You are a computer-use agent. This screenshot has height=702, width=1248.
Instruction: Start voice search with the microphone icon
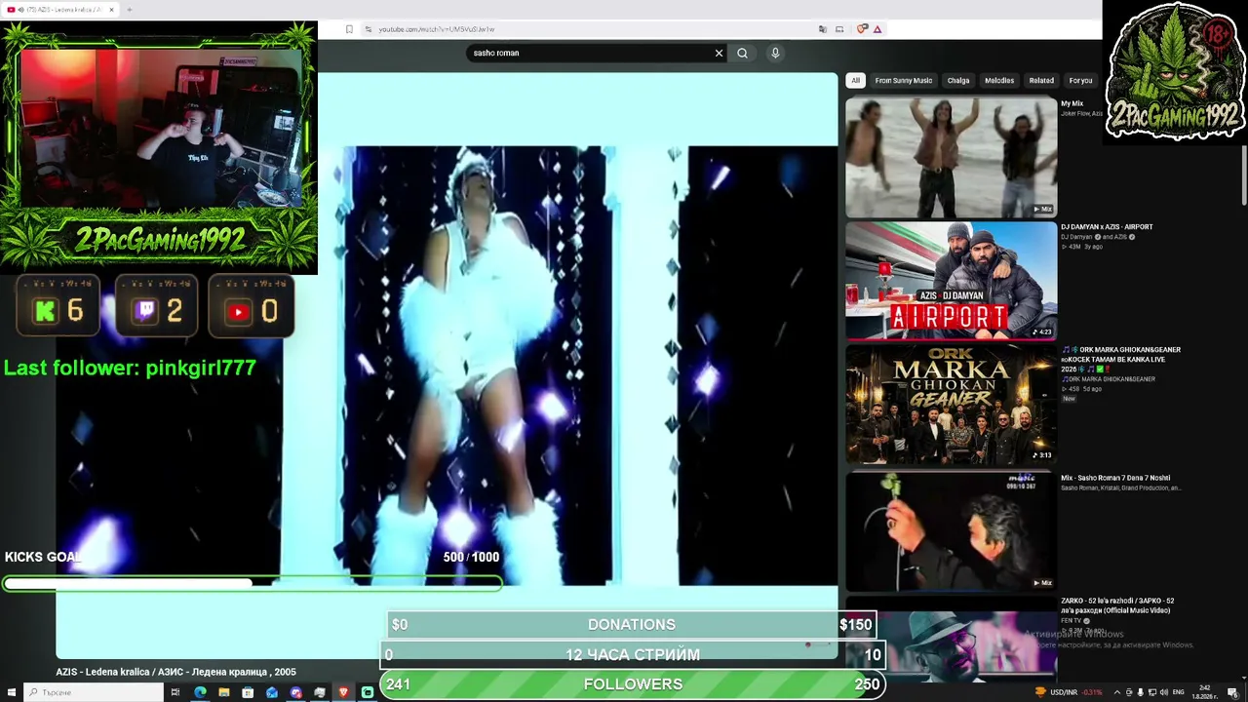click(775, 54)
